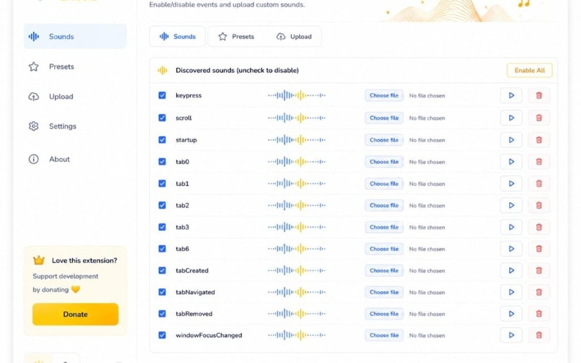Play the tabCreated sound

coord(511,270)
